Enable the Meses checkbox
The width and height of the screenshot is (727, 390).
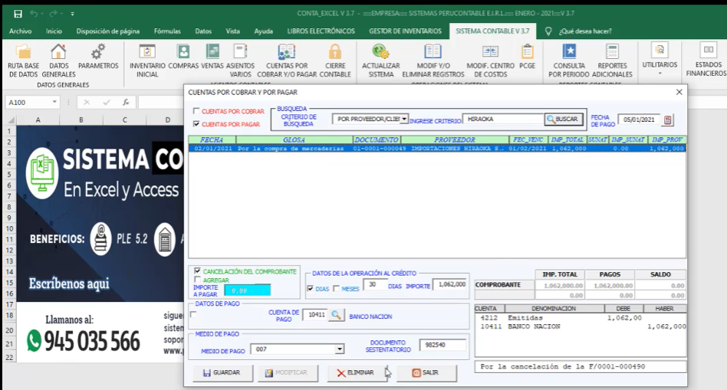[336, 289]
